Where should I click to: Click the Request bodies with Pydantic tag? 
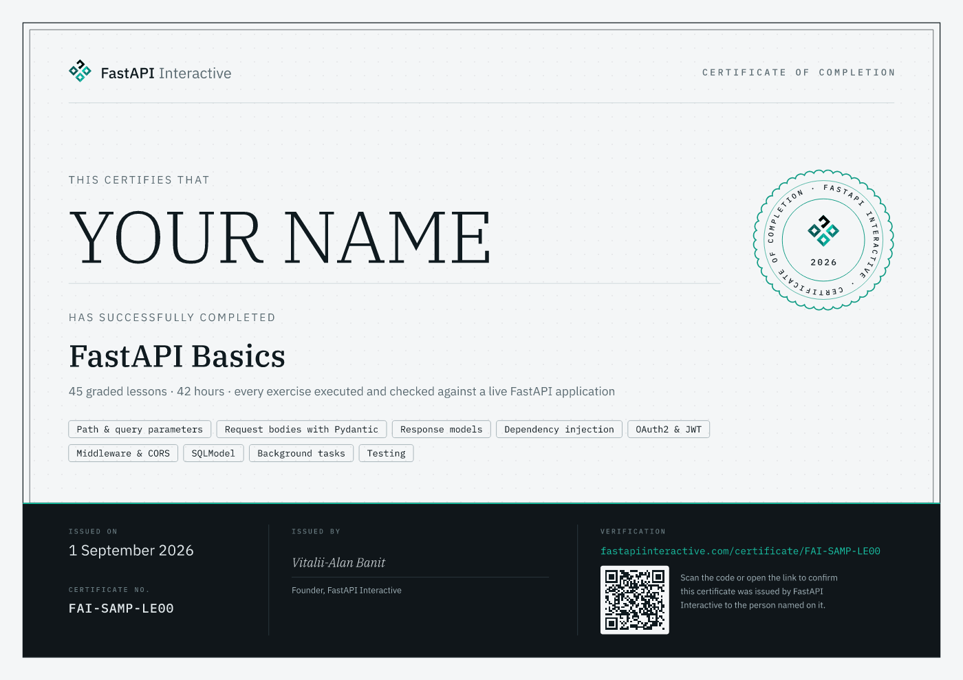point(301,430)
